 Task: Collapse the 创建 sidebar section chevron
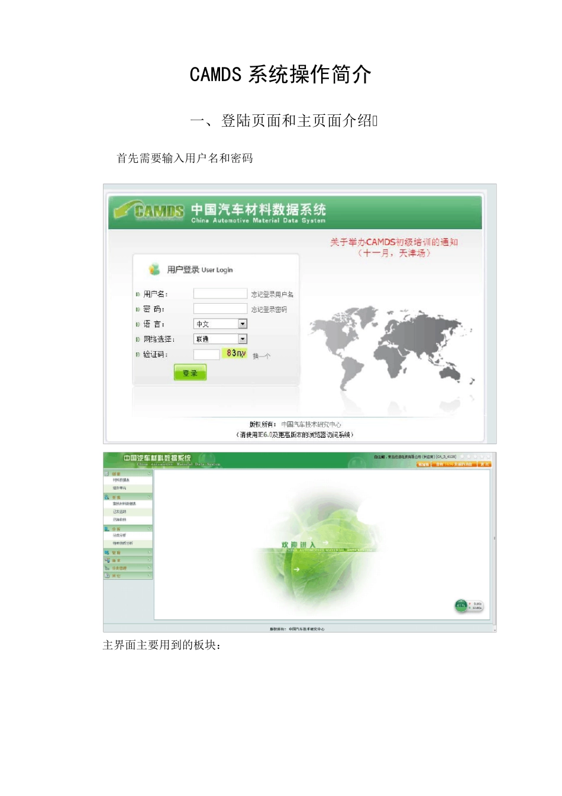pos(149,473)
